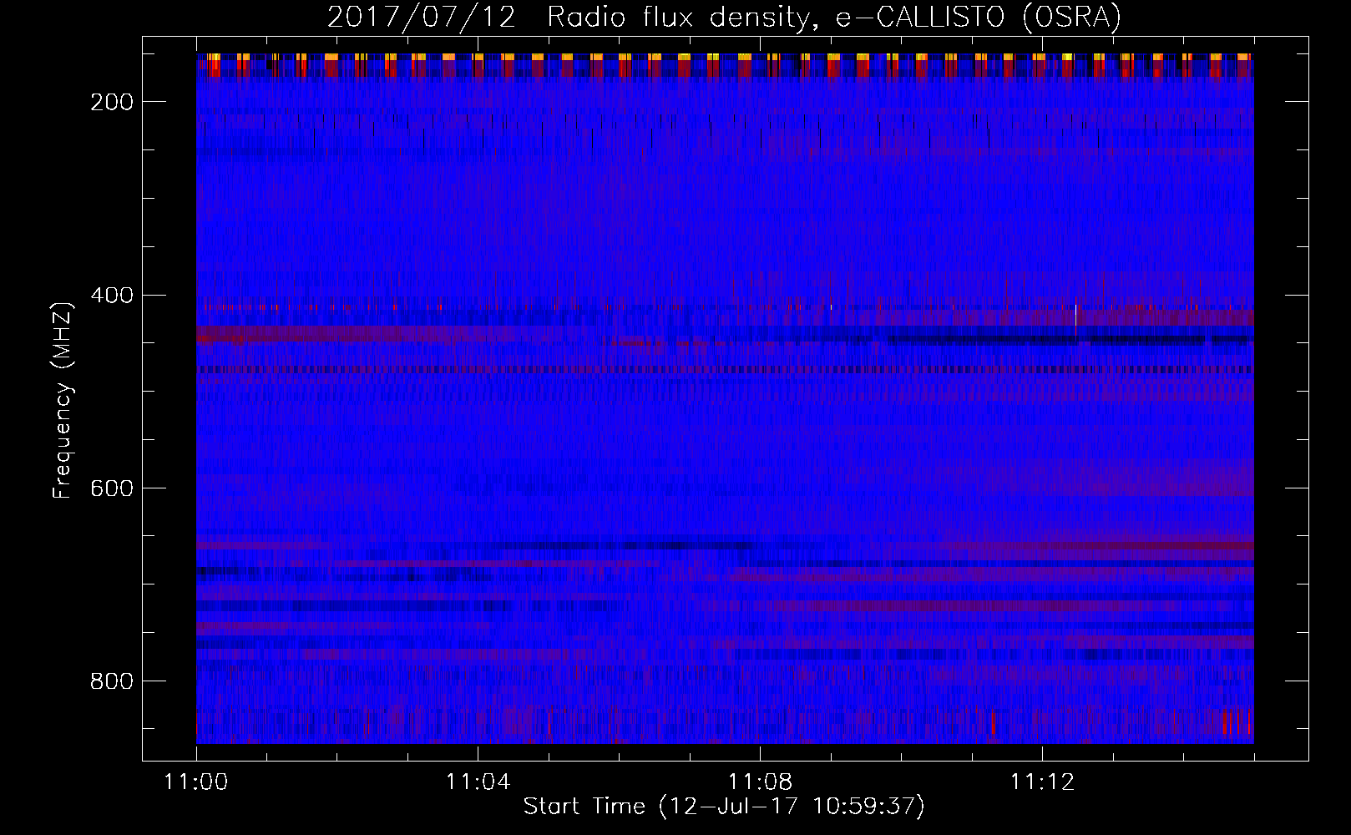Screen dimensions: 1351x835
Task: Click the '200' frequency axis label
Action: [x=111, y=102]
